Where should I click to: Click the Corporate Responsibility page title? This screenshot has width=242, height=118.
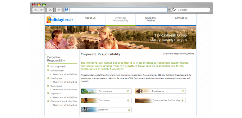tap(100, 54)
